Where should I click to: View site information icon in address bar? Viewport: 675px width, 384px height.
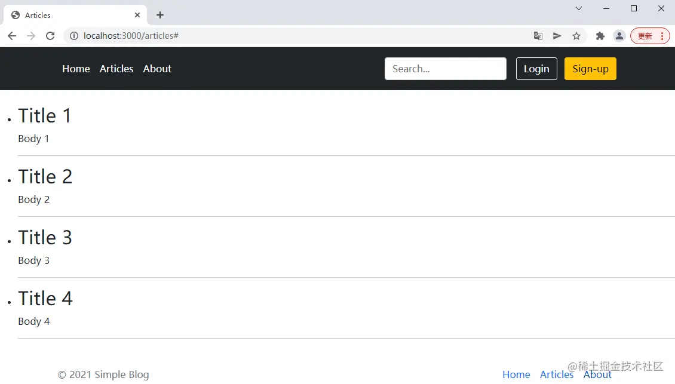point(74,36)
